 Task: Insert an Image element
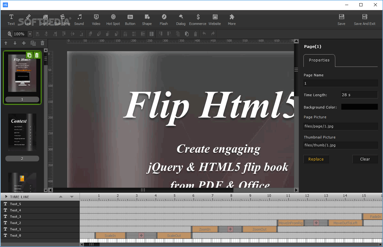click(x=45, y=20)
